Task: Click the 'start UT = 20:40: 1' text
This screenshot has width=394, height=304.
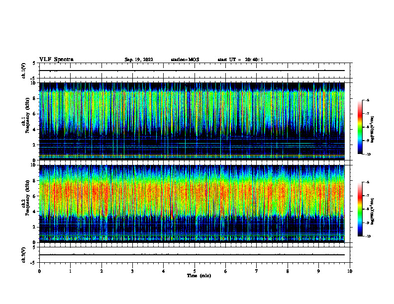Action: 240,60
